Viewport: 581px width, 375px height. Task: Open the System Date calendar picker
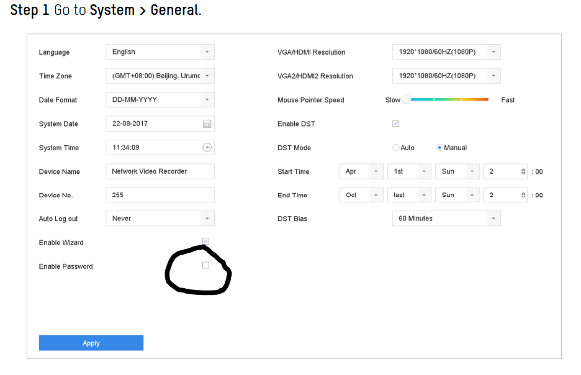(x=207, y=124)
